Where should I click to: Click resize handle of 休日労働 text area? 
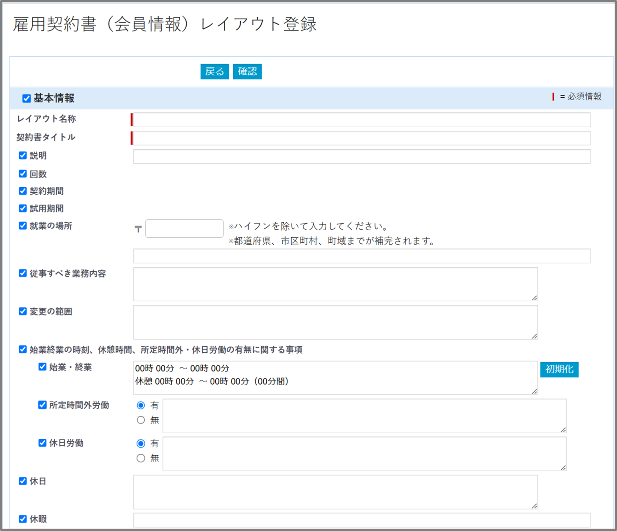click(x=563, y=467)
